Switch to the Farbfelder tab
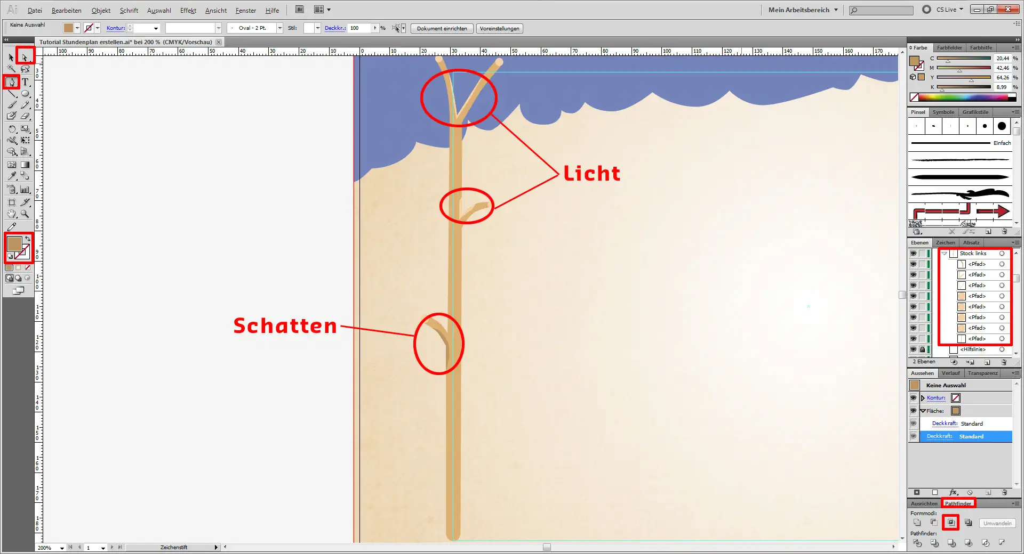 tap(949, 47)
